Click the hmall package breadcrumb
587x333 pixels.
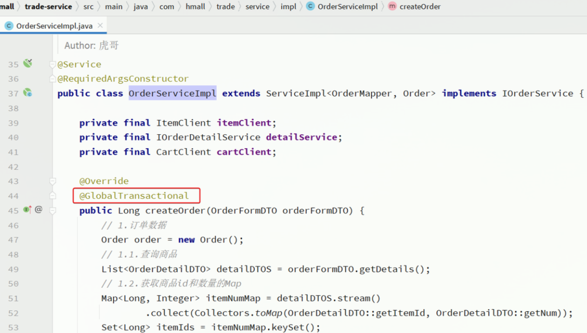195,6
